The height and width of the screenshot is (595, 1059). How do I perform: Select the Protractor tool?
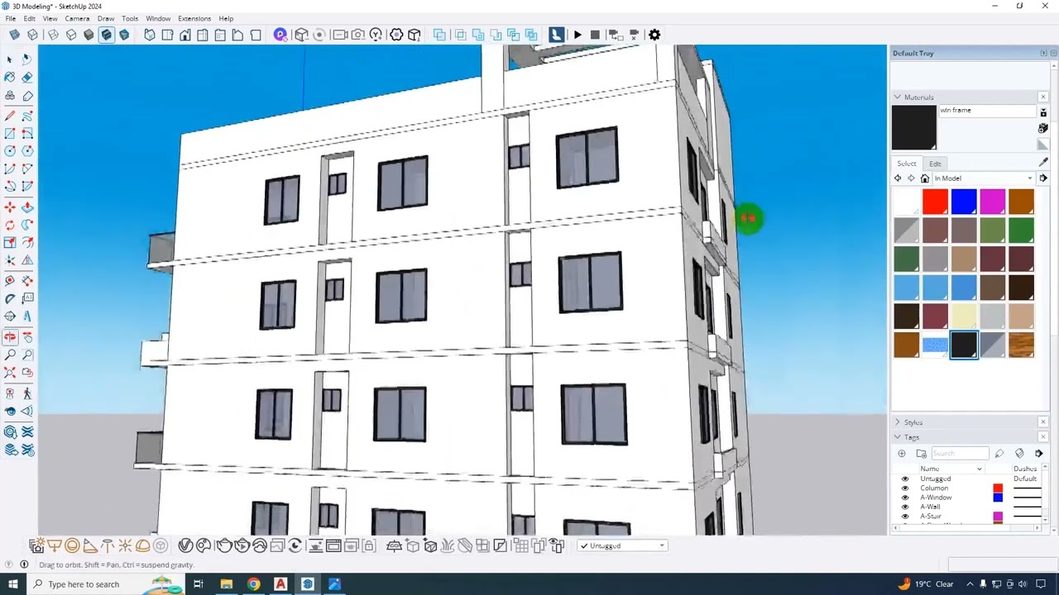coord(10,298)
